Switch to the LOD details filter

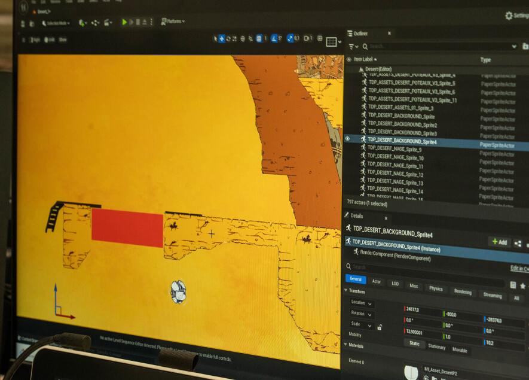(395, 284)
